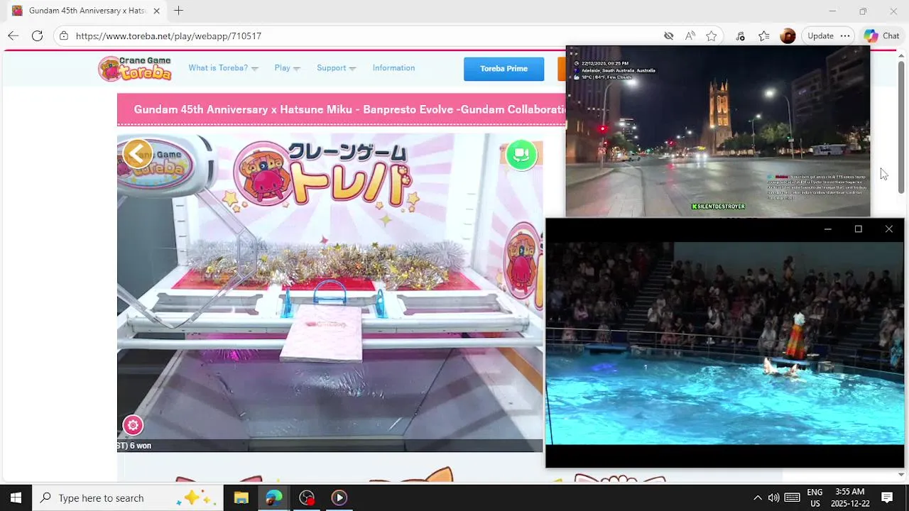909x511 pixels.
Task: Click the ENG US language indicator
Action: [815, 498]
